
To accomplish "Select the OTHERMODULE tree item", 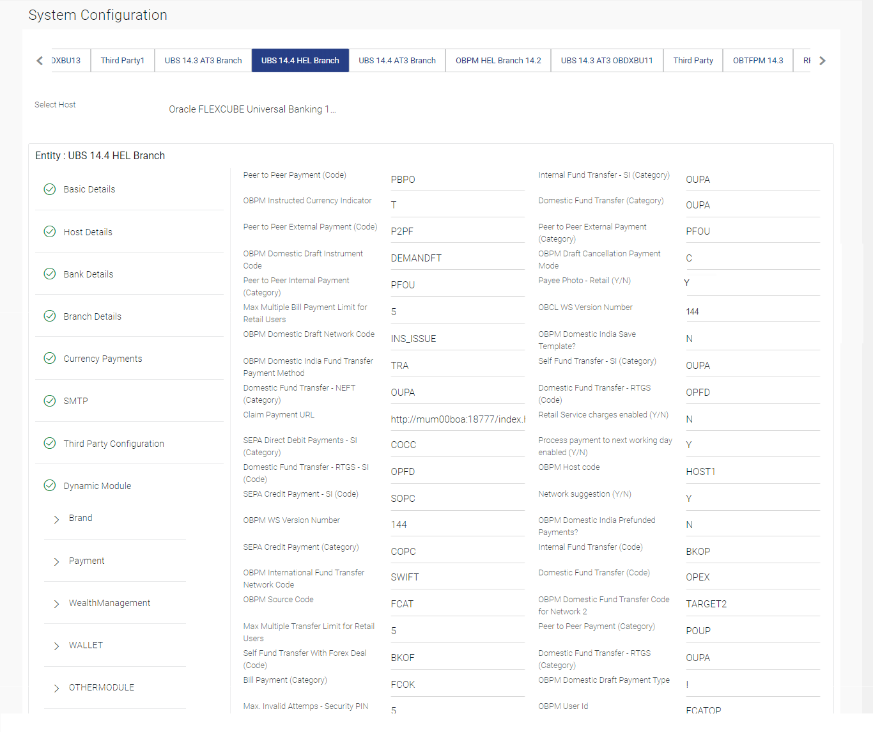I will [102, 687].
